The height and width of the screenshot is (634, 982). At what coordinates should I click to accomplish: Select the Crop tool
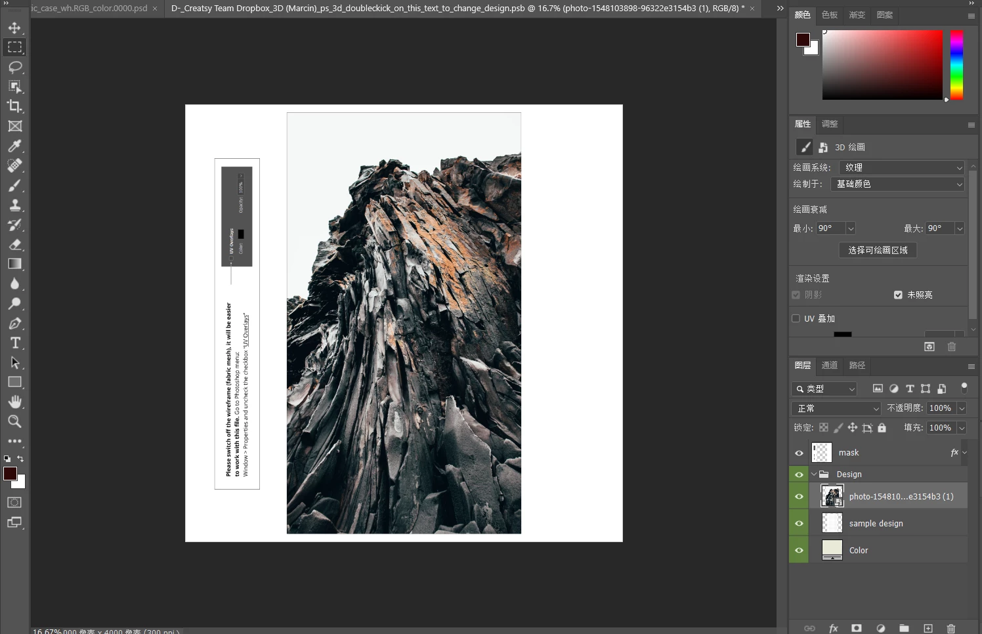coord(15,106)
